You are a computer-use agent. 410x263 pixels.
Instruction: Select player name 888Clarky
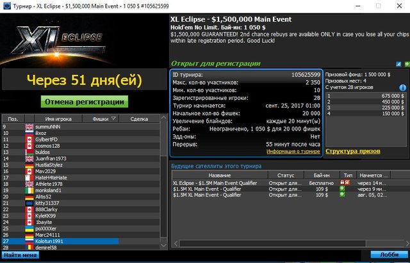(46, 209)
